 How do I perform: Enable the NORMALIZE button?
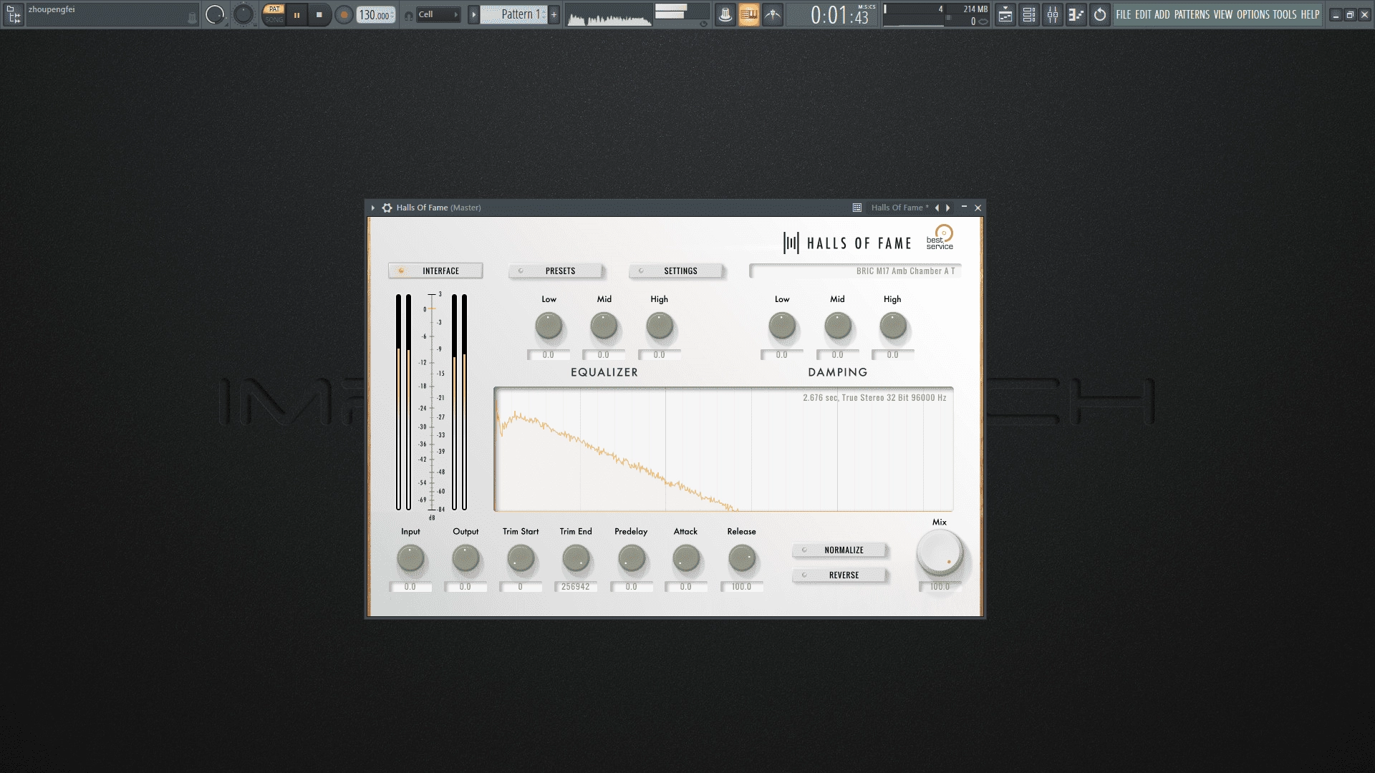tap(839, 550)
